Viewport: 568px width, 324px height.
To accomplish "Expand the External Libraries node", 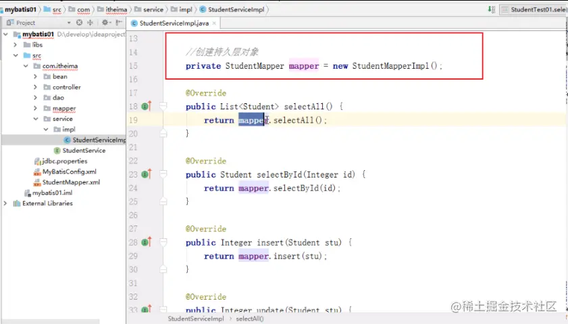I will pos(5,203).
